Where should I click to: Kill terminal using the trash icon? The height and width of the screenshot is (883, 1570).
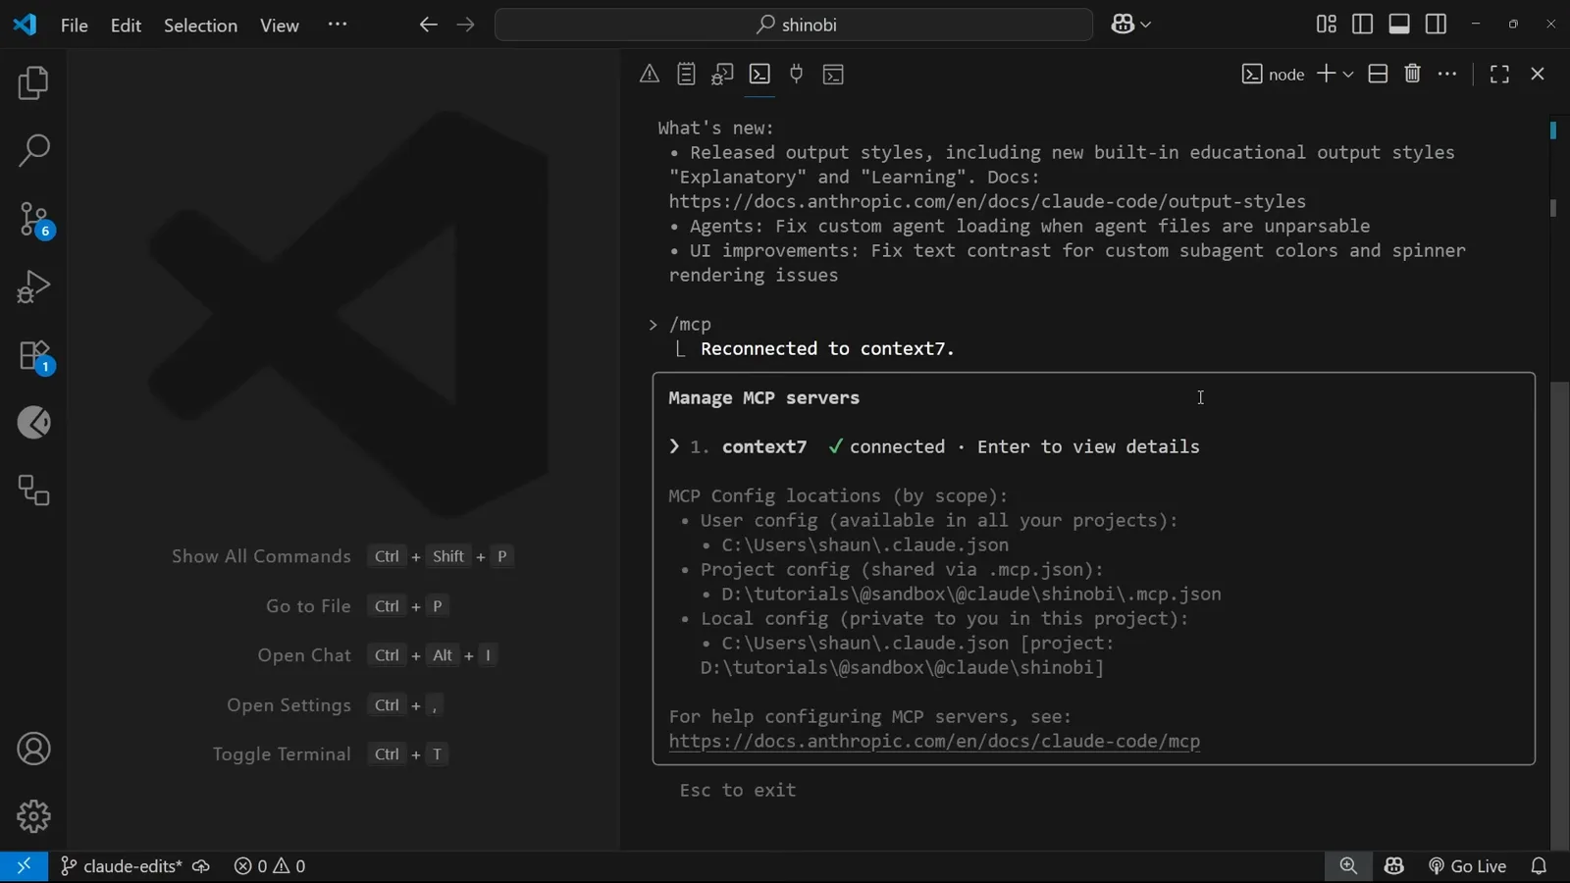click(1413, 74)
